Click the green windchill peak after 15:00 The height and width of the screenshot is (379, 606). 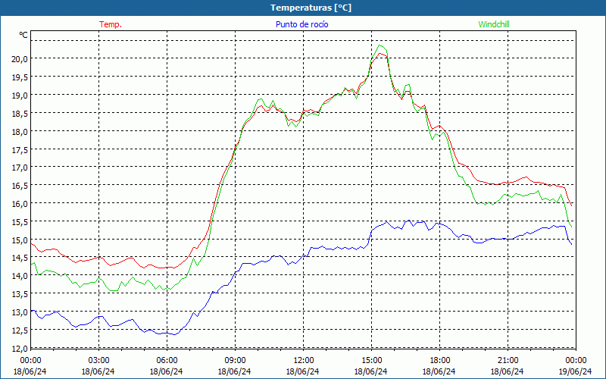coord(380,45)
